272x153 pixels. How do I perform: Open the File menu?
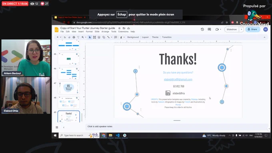coord(62,32)
